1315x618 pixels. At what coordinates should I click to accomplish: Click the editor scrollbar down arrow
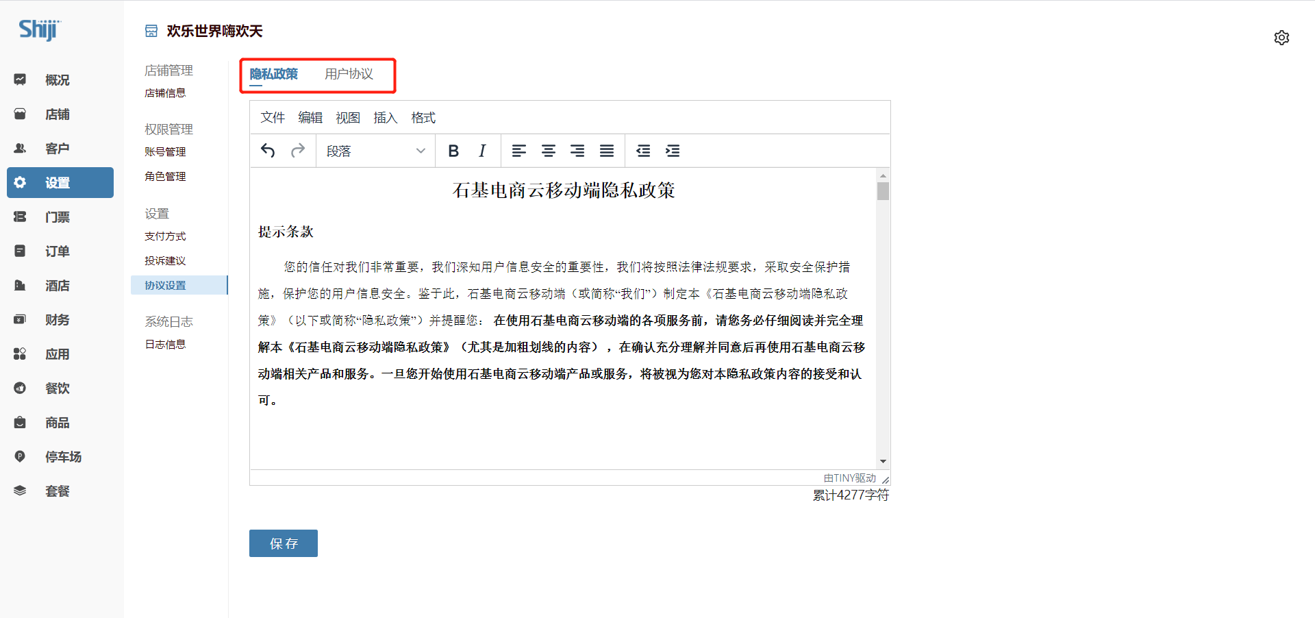coord(883,461)
